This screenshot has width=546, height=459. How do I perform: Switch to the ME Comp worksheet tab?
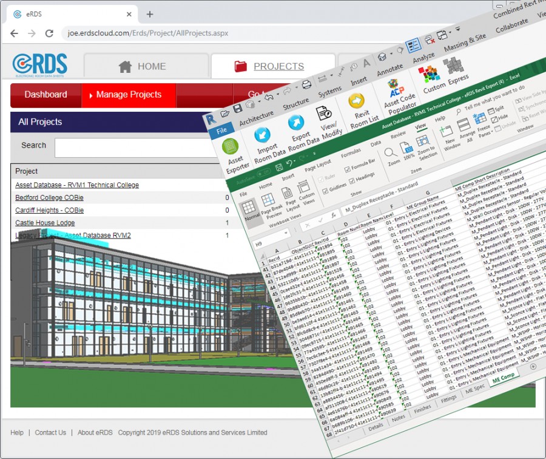click(503, 378)
